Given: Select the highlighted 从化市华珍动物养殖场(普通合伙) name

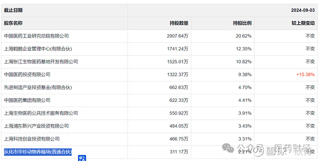Looking at the screenshot, I should [38, 152].
